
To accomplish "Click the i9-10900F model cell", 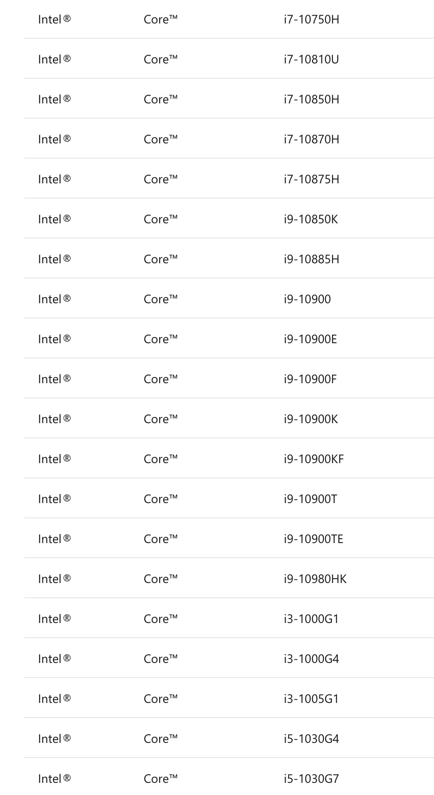I will (310, 379).
